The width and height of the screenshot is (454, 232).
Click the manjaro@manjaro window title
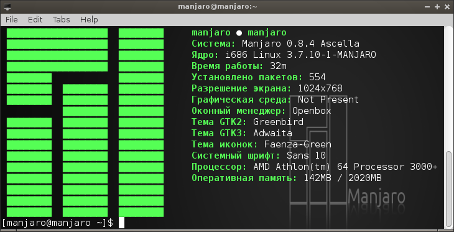pos(218,6)
